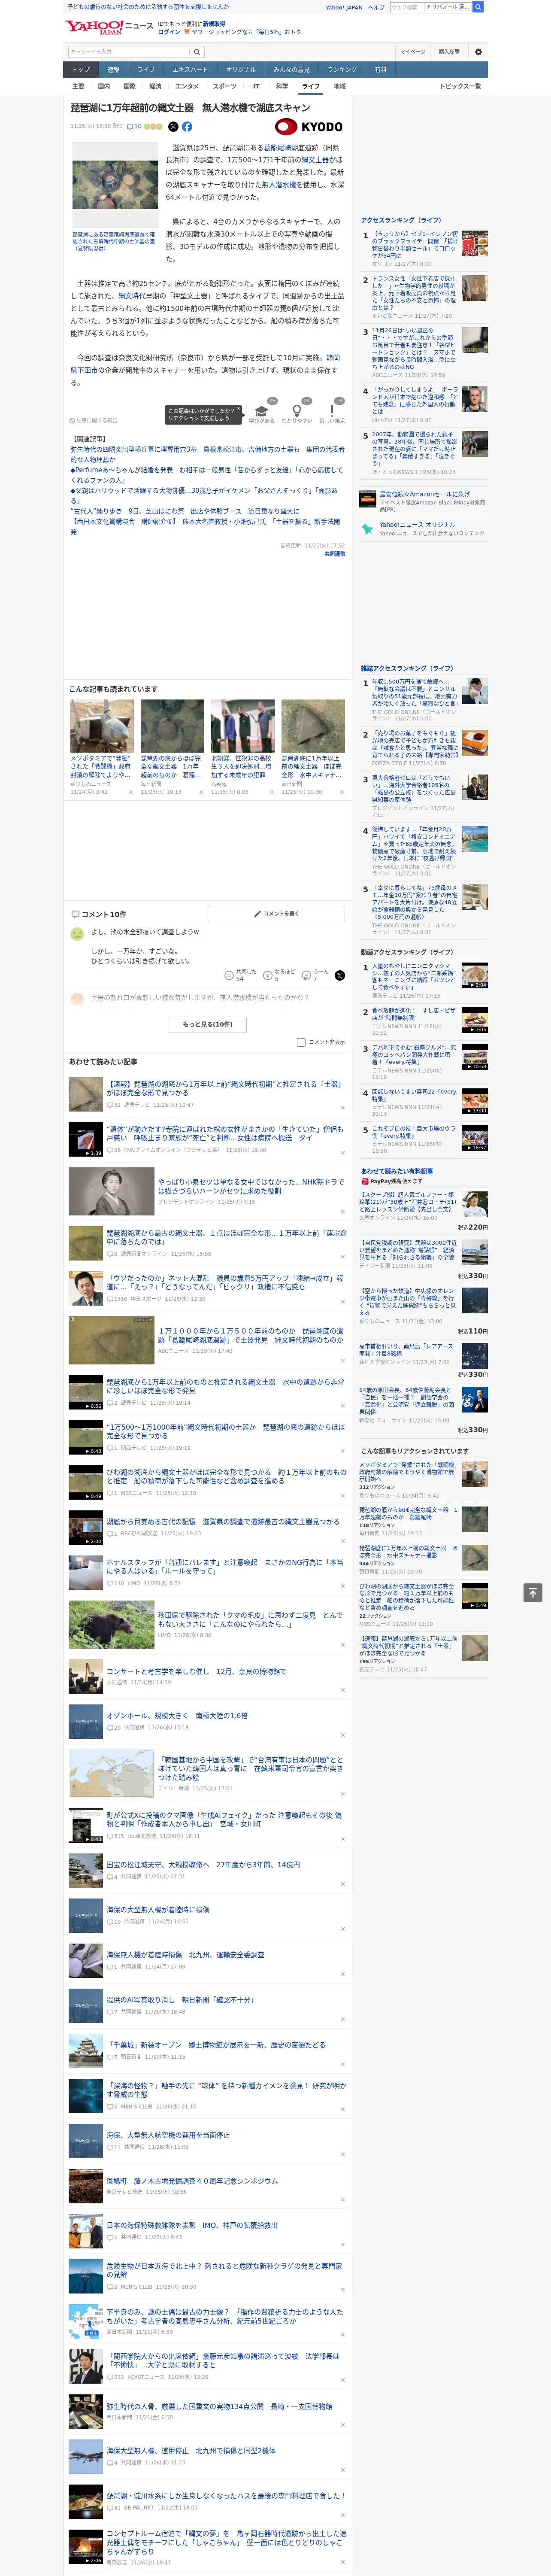
Task: Select the 科学 category tab
Action: coord(282,86)
